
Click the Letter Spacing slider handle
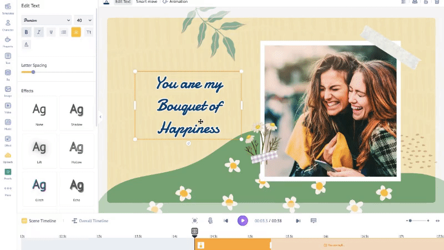point(33,72)
